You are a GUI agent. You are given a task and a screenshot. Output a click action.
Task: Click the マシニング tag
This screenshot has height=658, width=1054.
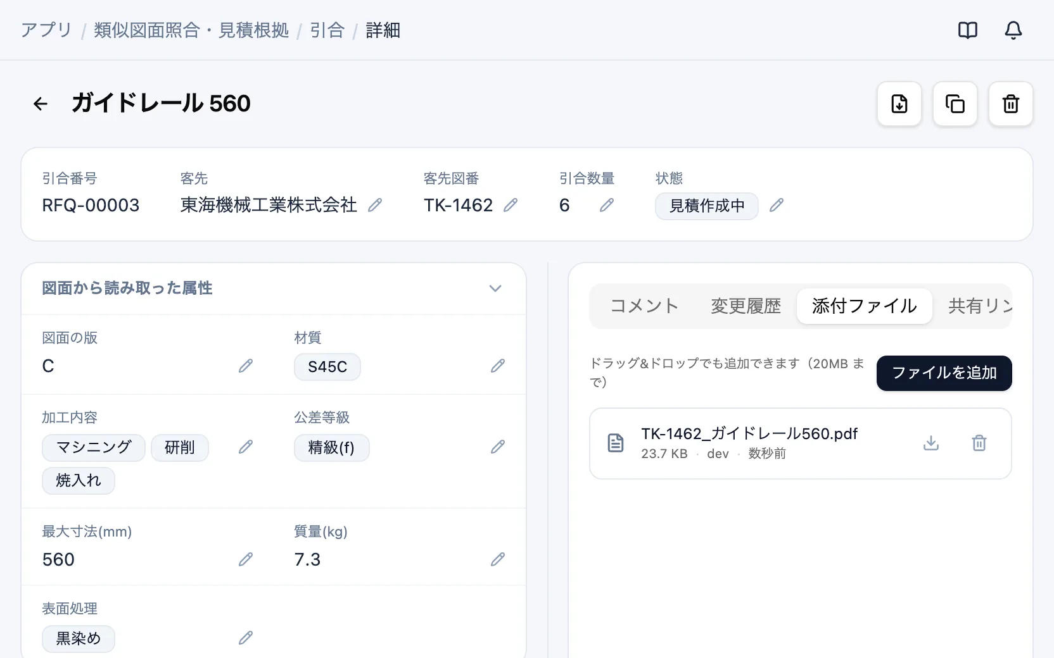pyautogui.click(x=94, y=448)
